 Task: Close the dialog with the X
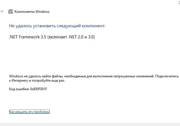coord(179,3)
